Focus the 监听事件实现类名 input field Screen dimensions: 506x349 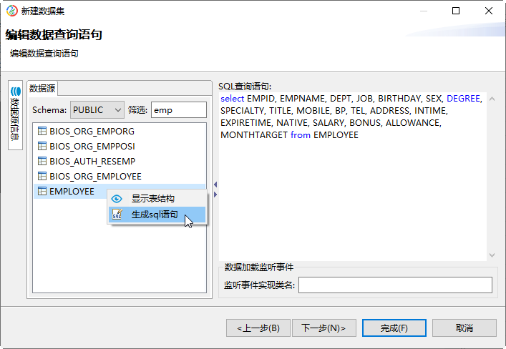395,285
